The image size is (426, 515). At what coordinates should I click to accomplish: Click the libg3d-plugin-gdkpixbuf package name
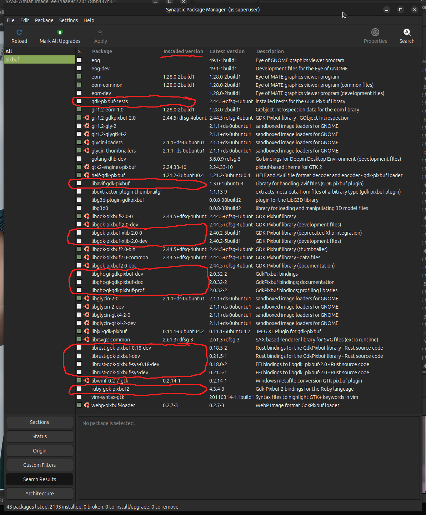pyautogui.click(x=118, y=200)
